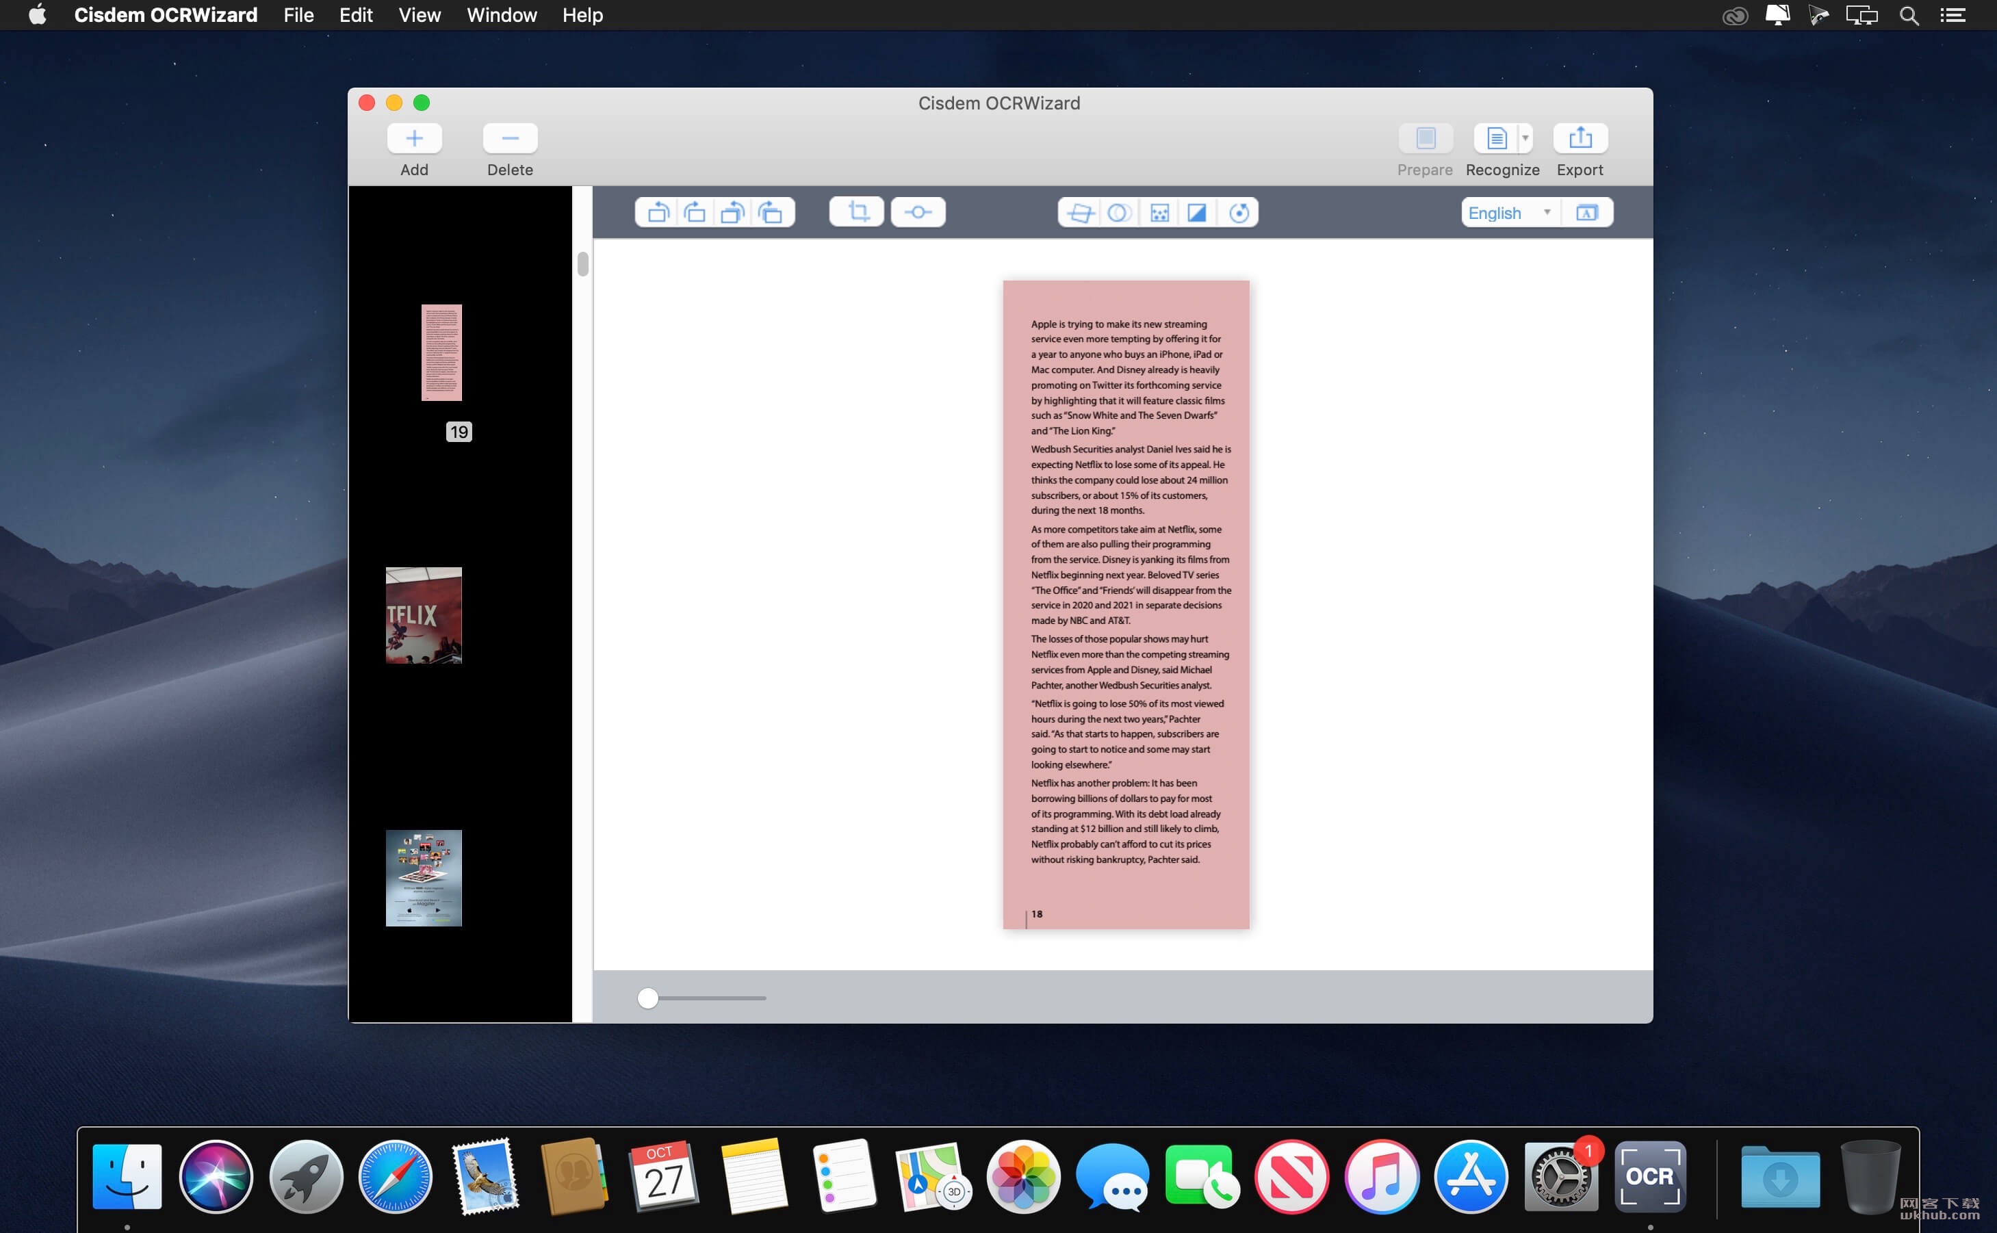Apply the despeckle noise tool
1997x1233 pixels.
pyautogui.click(x=1159, y=213)
